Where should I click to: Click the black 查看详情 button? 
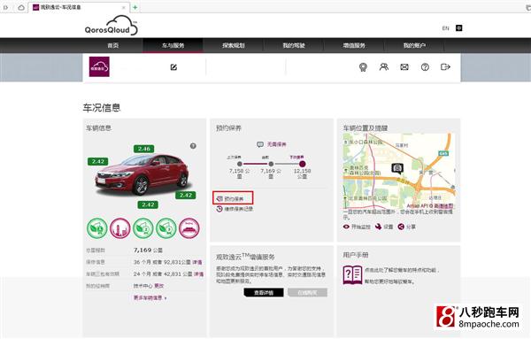click(x=264, y=293)
